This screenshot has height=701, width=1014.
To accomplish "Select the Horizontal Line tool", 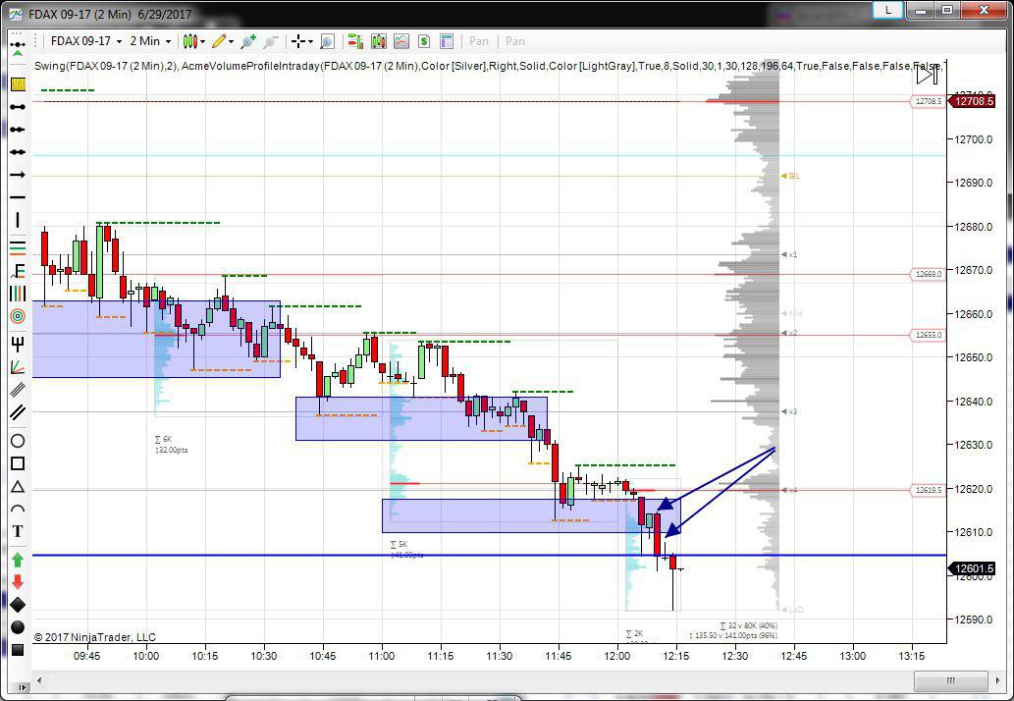I will tap(18, 196).
